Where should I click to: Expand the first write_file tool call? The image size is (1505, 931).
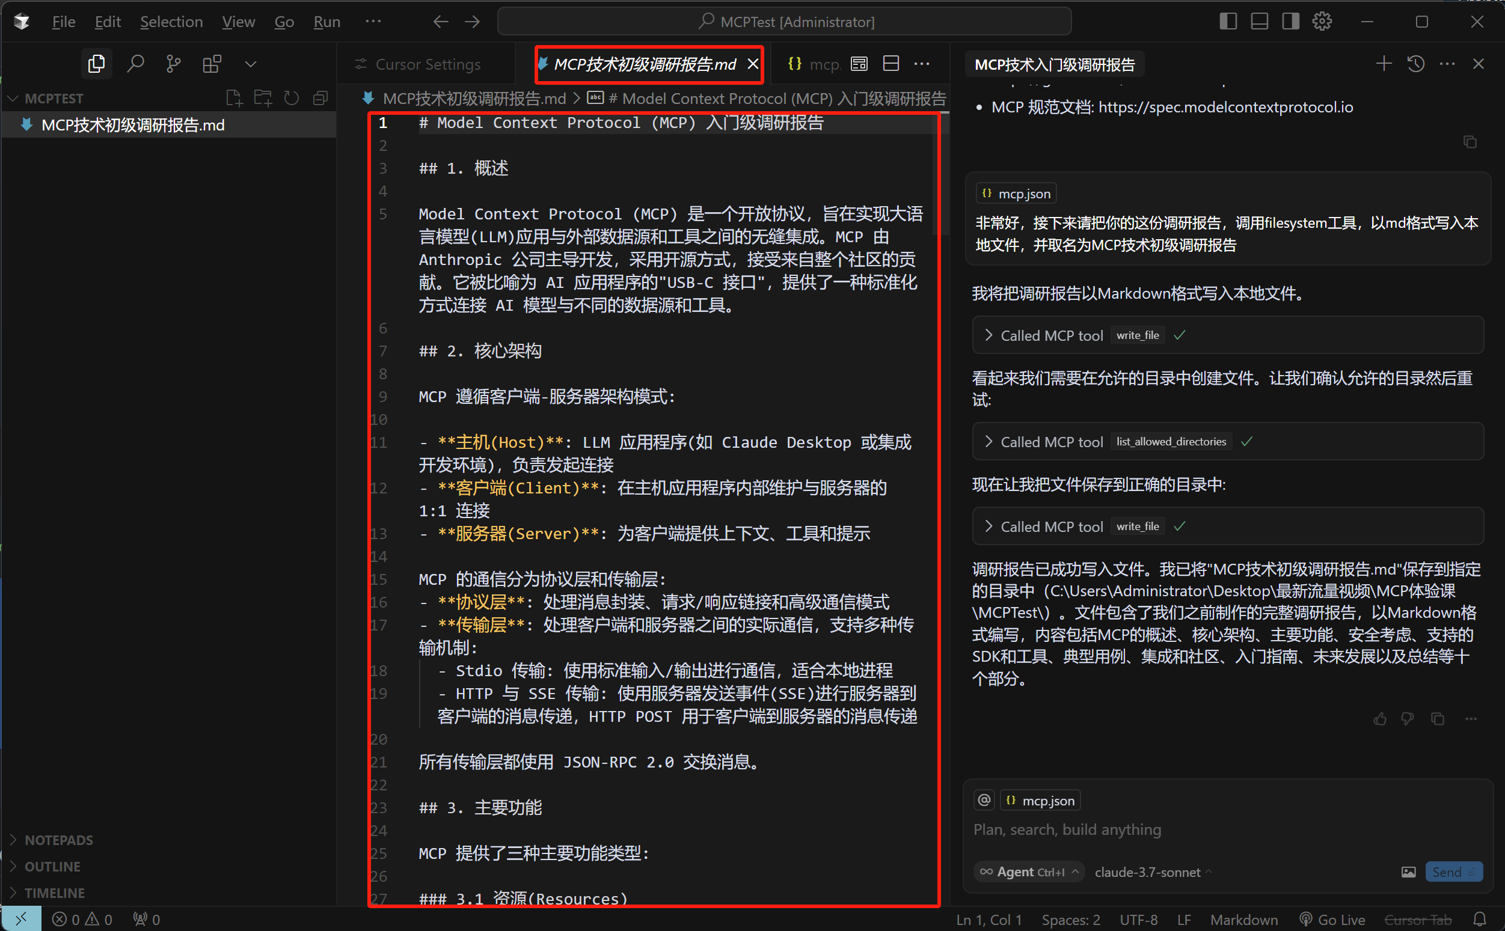tap(1227, 335)
